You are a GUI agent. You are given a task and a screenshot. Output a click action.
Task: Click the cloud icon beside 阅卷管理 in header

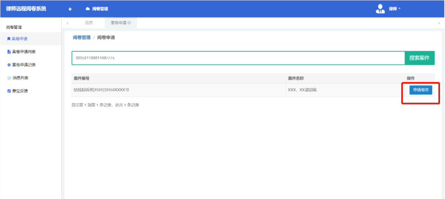click(88, 9)
